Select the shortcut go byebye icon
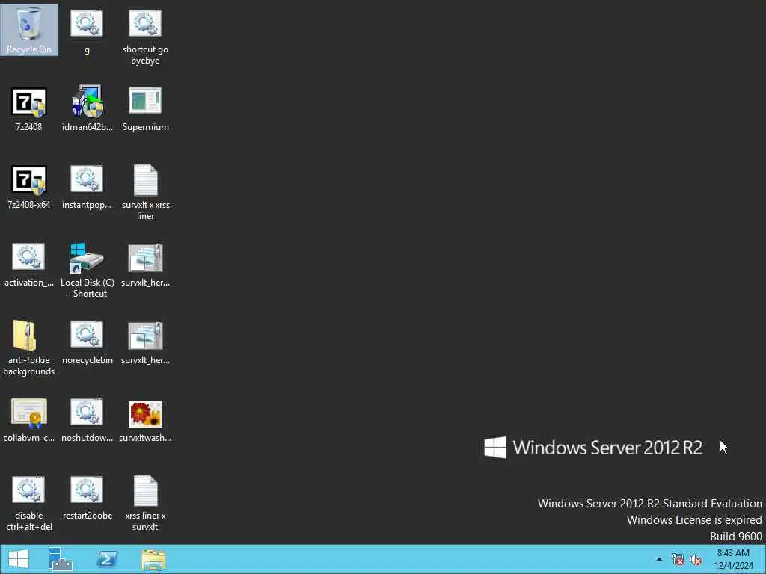Viewport: 766px width, 574px height. click(145, 35)
